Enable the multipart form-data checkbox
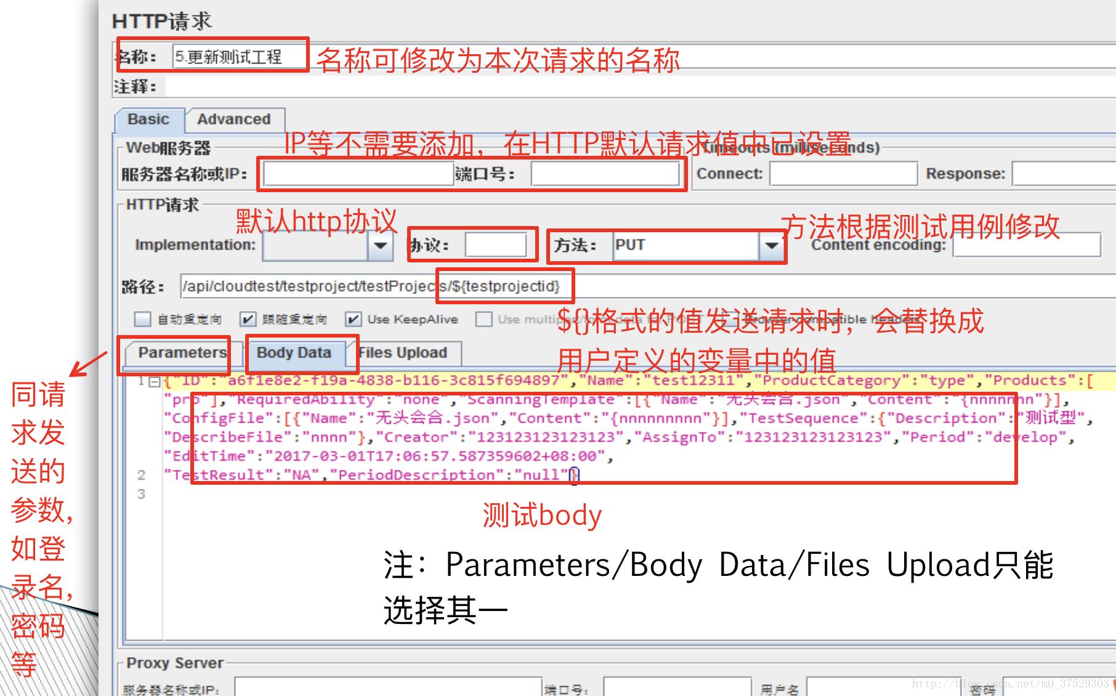The image size is (1116, 696). 484,319
